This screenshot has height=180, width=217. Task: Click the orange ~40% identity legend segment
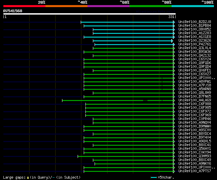click(x=66, y=6)
